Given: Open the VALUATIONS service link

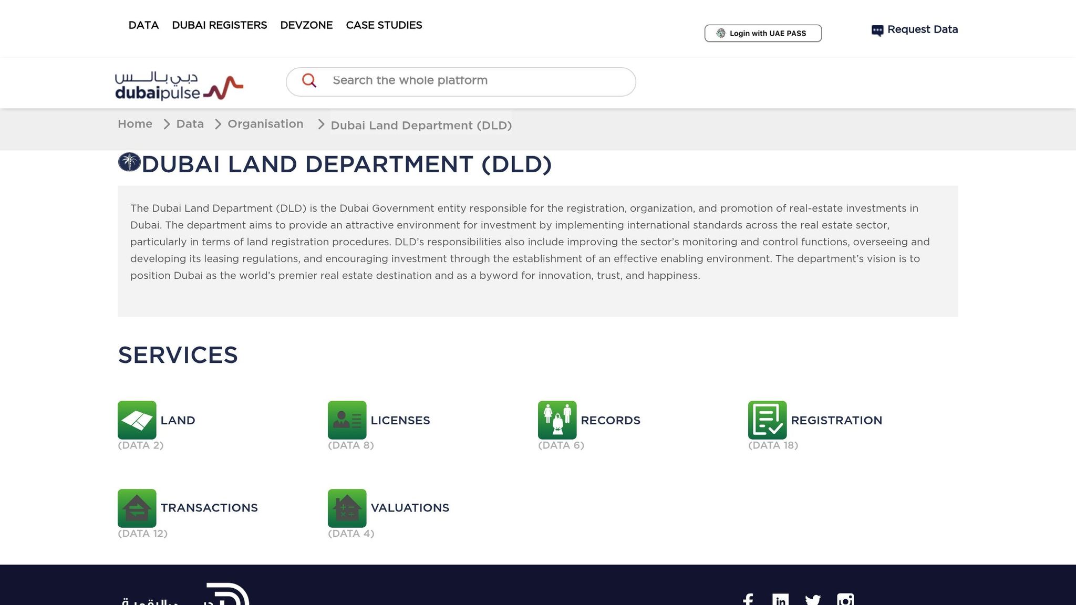Looking at the screenshot, I should 410,508.
